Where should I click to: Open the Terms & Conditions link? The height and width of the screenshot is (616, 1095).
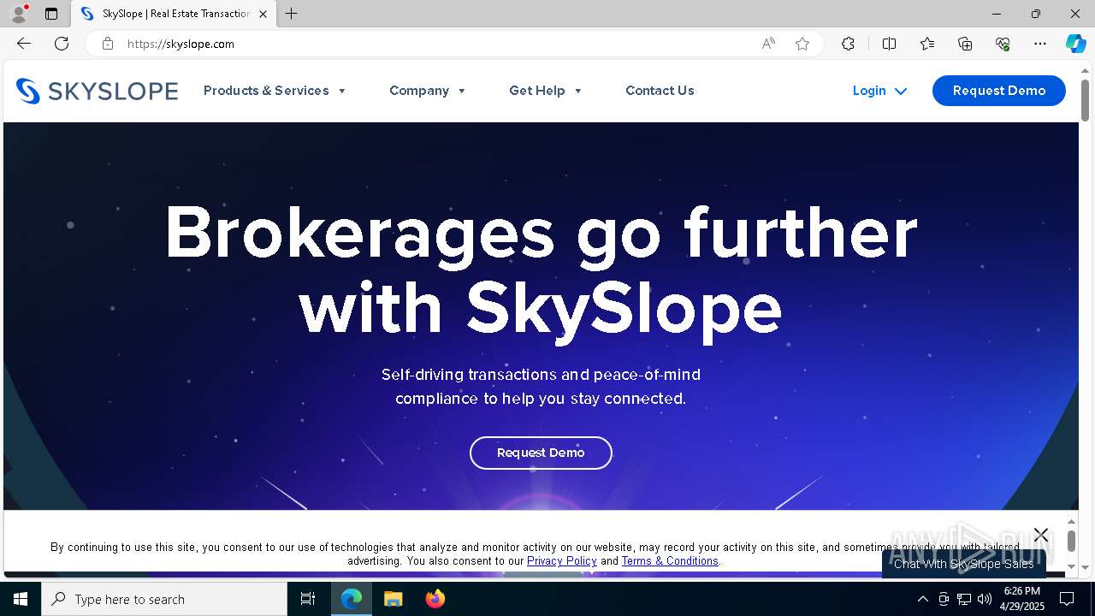(x=670, y=561)
